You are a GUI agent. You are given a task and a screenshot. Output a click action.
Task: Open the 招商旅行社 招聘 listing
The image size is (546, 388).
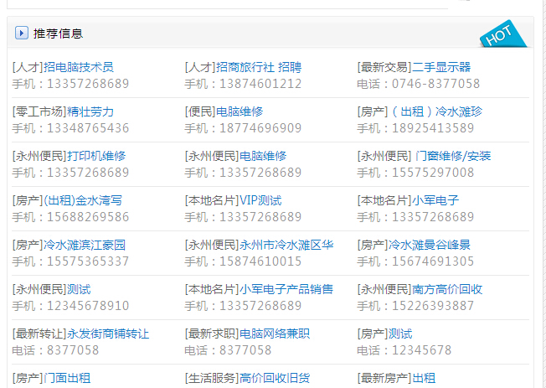coord(242,67)
